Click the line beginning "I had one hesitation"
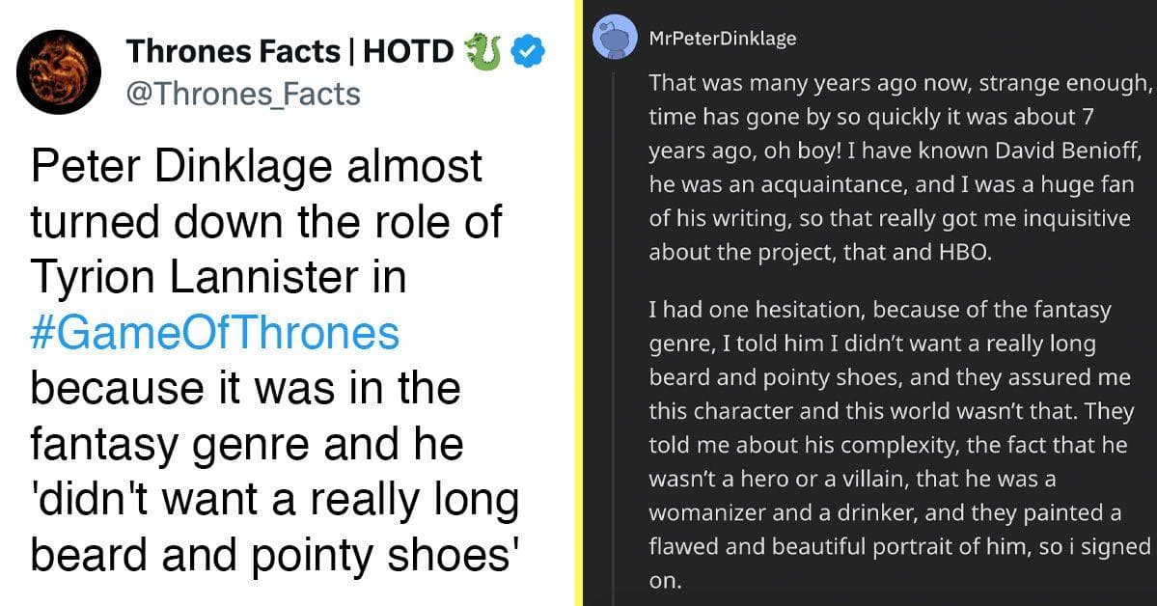 click(x=879, y=311)
